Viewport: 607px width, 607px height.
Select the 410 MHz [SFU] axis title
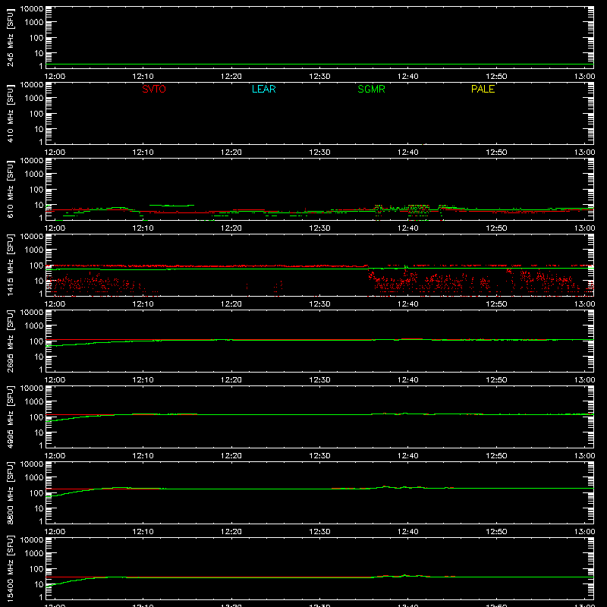[x=10, y=114]
